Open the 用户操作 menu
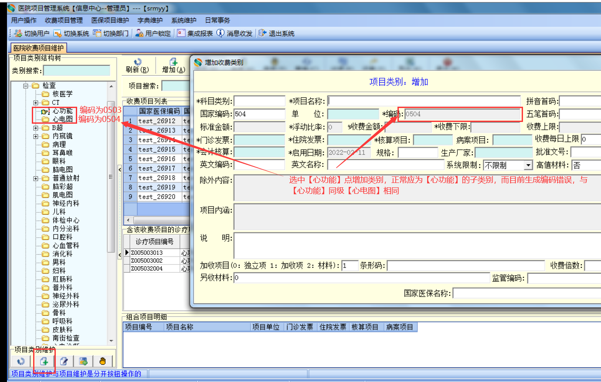The height and width of the screenshot is (382, 601). click(24, 20)
